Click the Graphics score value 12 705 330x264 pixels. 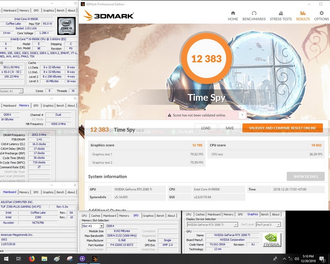tap(197, 145)
